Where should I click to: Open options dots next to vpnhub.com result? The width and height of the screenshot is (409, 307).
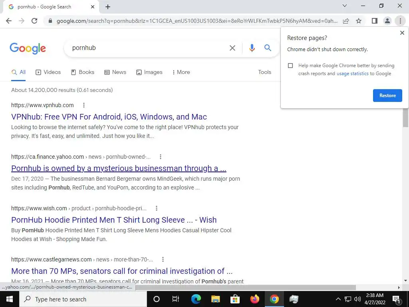84,105
